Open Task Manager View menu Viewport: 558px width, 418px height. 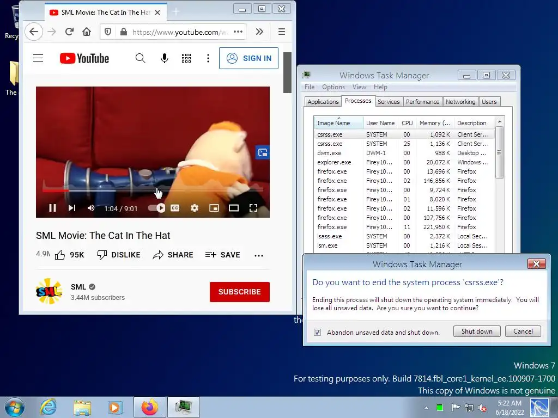[x=359, y=87]
